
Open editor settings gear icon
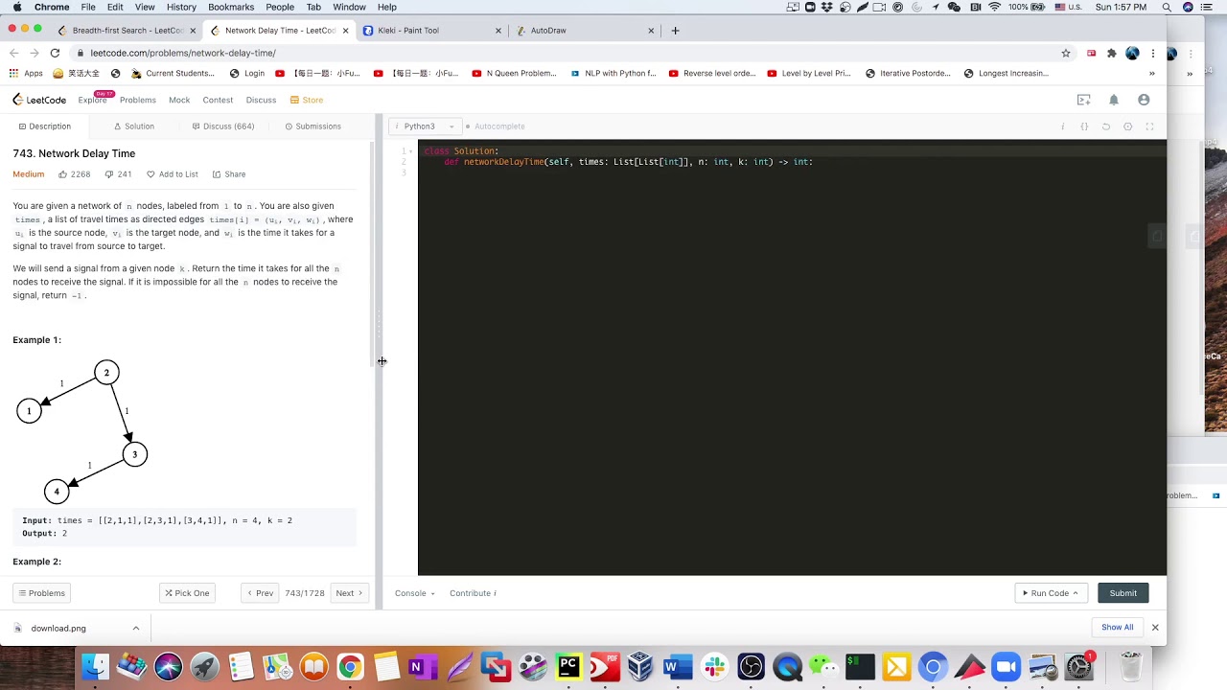1127,126
